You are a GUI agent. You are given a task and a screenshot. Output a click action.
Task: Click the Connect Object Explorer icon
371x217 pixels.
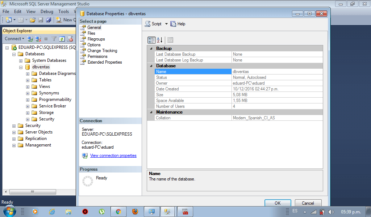pyautogui.click(x=30, y=39)
